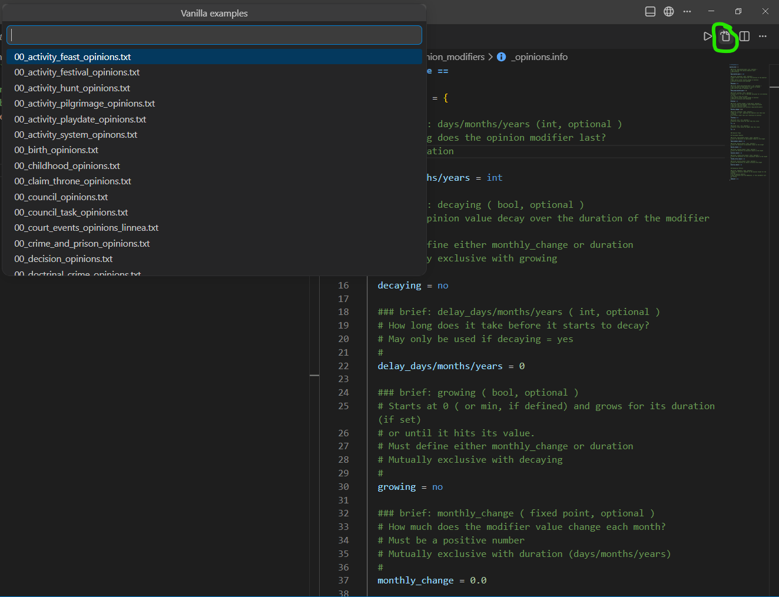
Task: Click '# May only be used if decaying = yes'
Action: click(475, 339)
